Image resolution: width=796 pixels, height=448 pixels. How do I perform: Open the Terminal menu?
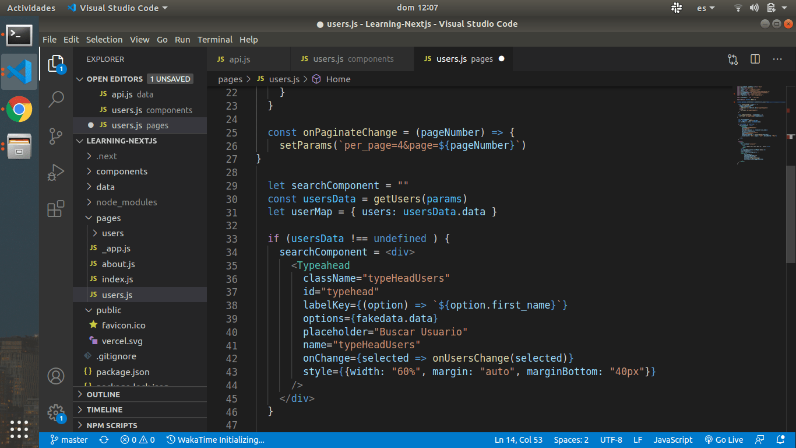[214, 40]
